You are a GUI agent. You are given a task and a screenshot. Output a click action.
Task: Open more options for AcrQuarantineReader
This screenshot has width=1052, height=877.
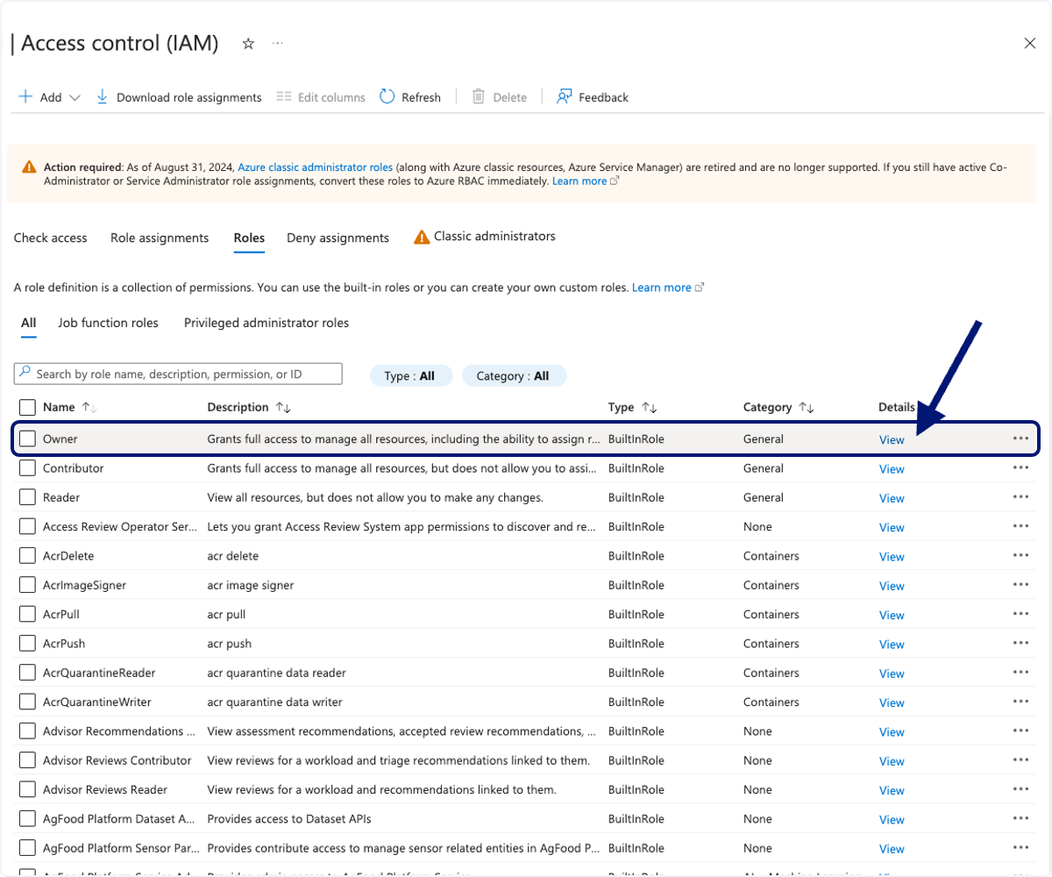1020,673
